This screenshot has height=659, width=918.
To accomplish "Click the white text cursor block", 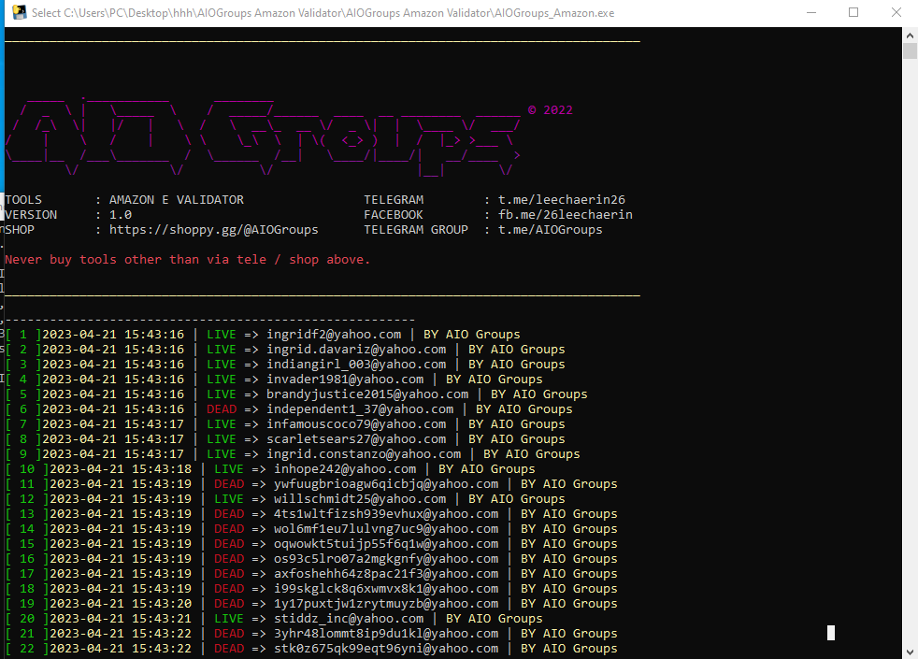I will pos(830,633).
